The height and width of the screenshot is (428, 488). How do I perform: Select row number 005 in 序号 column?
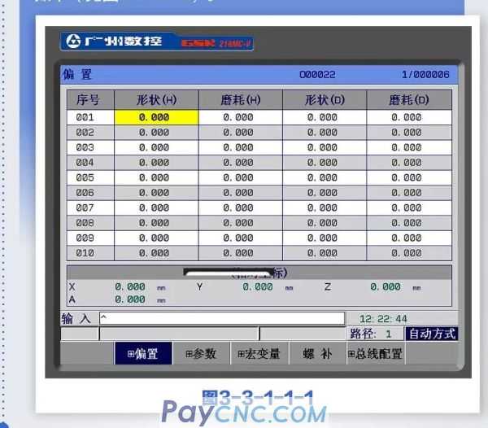click(85, 177)
